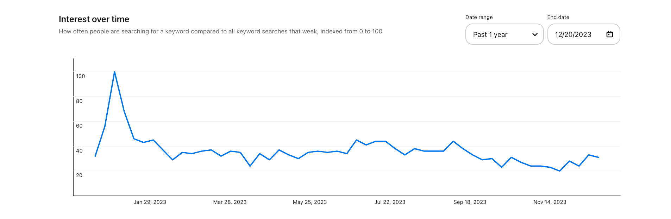This screenshot has width=671, height=219.
Task: Select the Sep 18, 2023 axis label
Action: click(470, 202)
